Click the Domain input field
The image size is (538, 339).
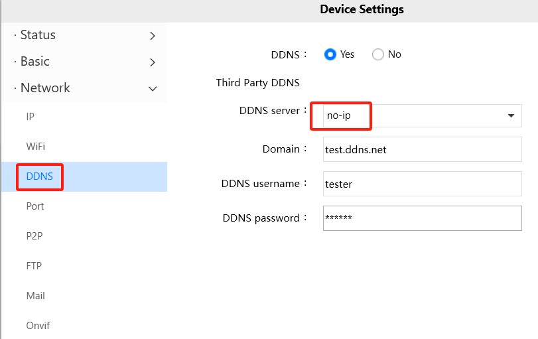422,149
